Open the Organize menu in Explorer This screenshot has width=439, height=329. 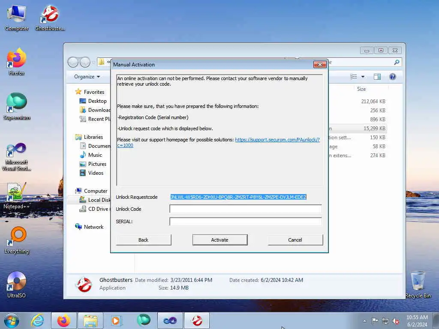coord(87,77)
